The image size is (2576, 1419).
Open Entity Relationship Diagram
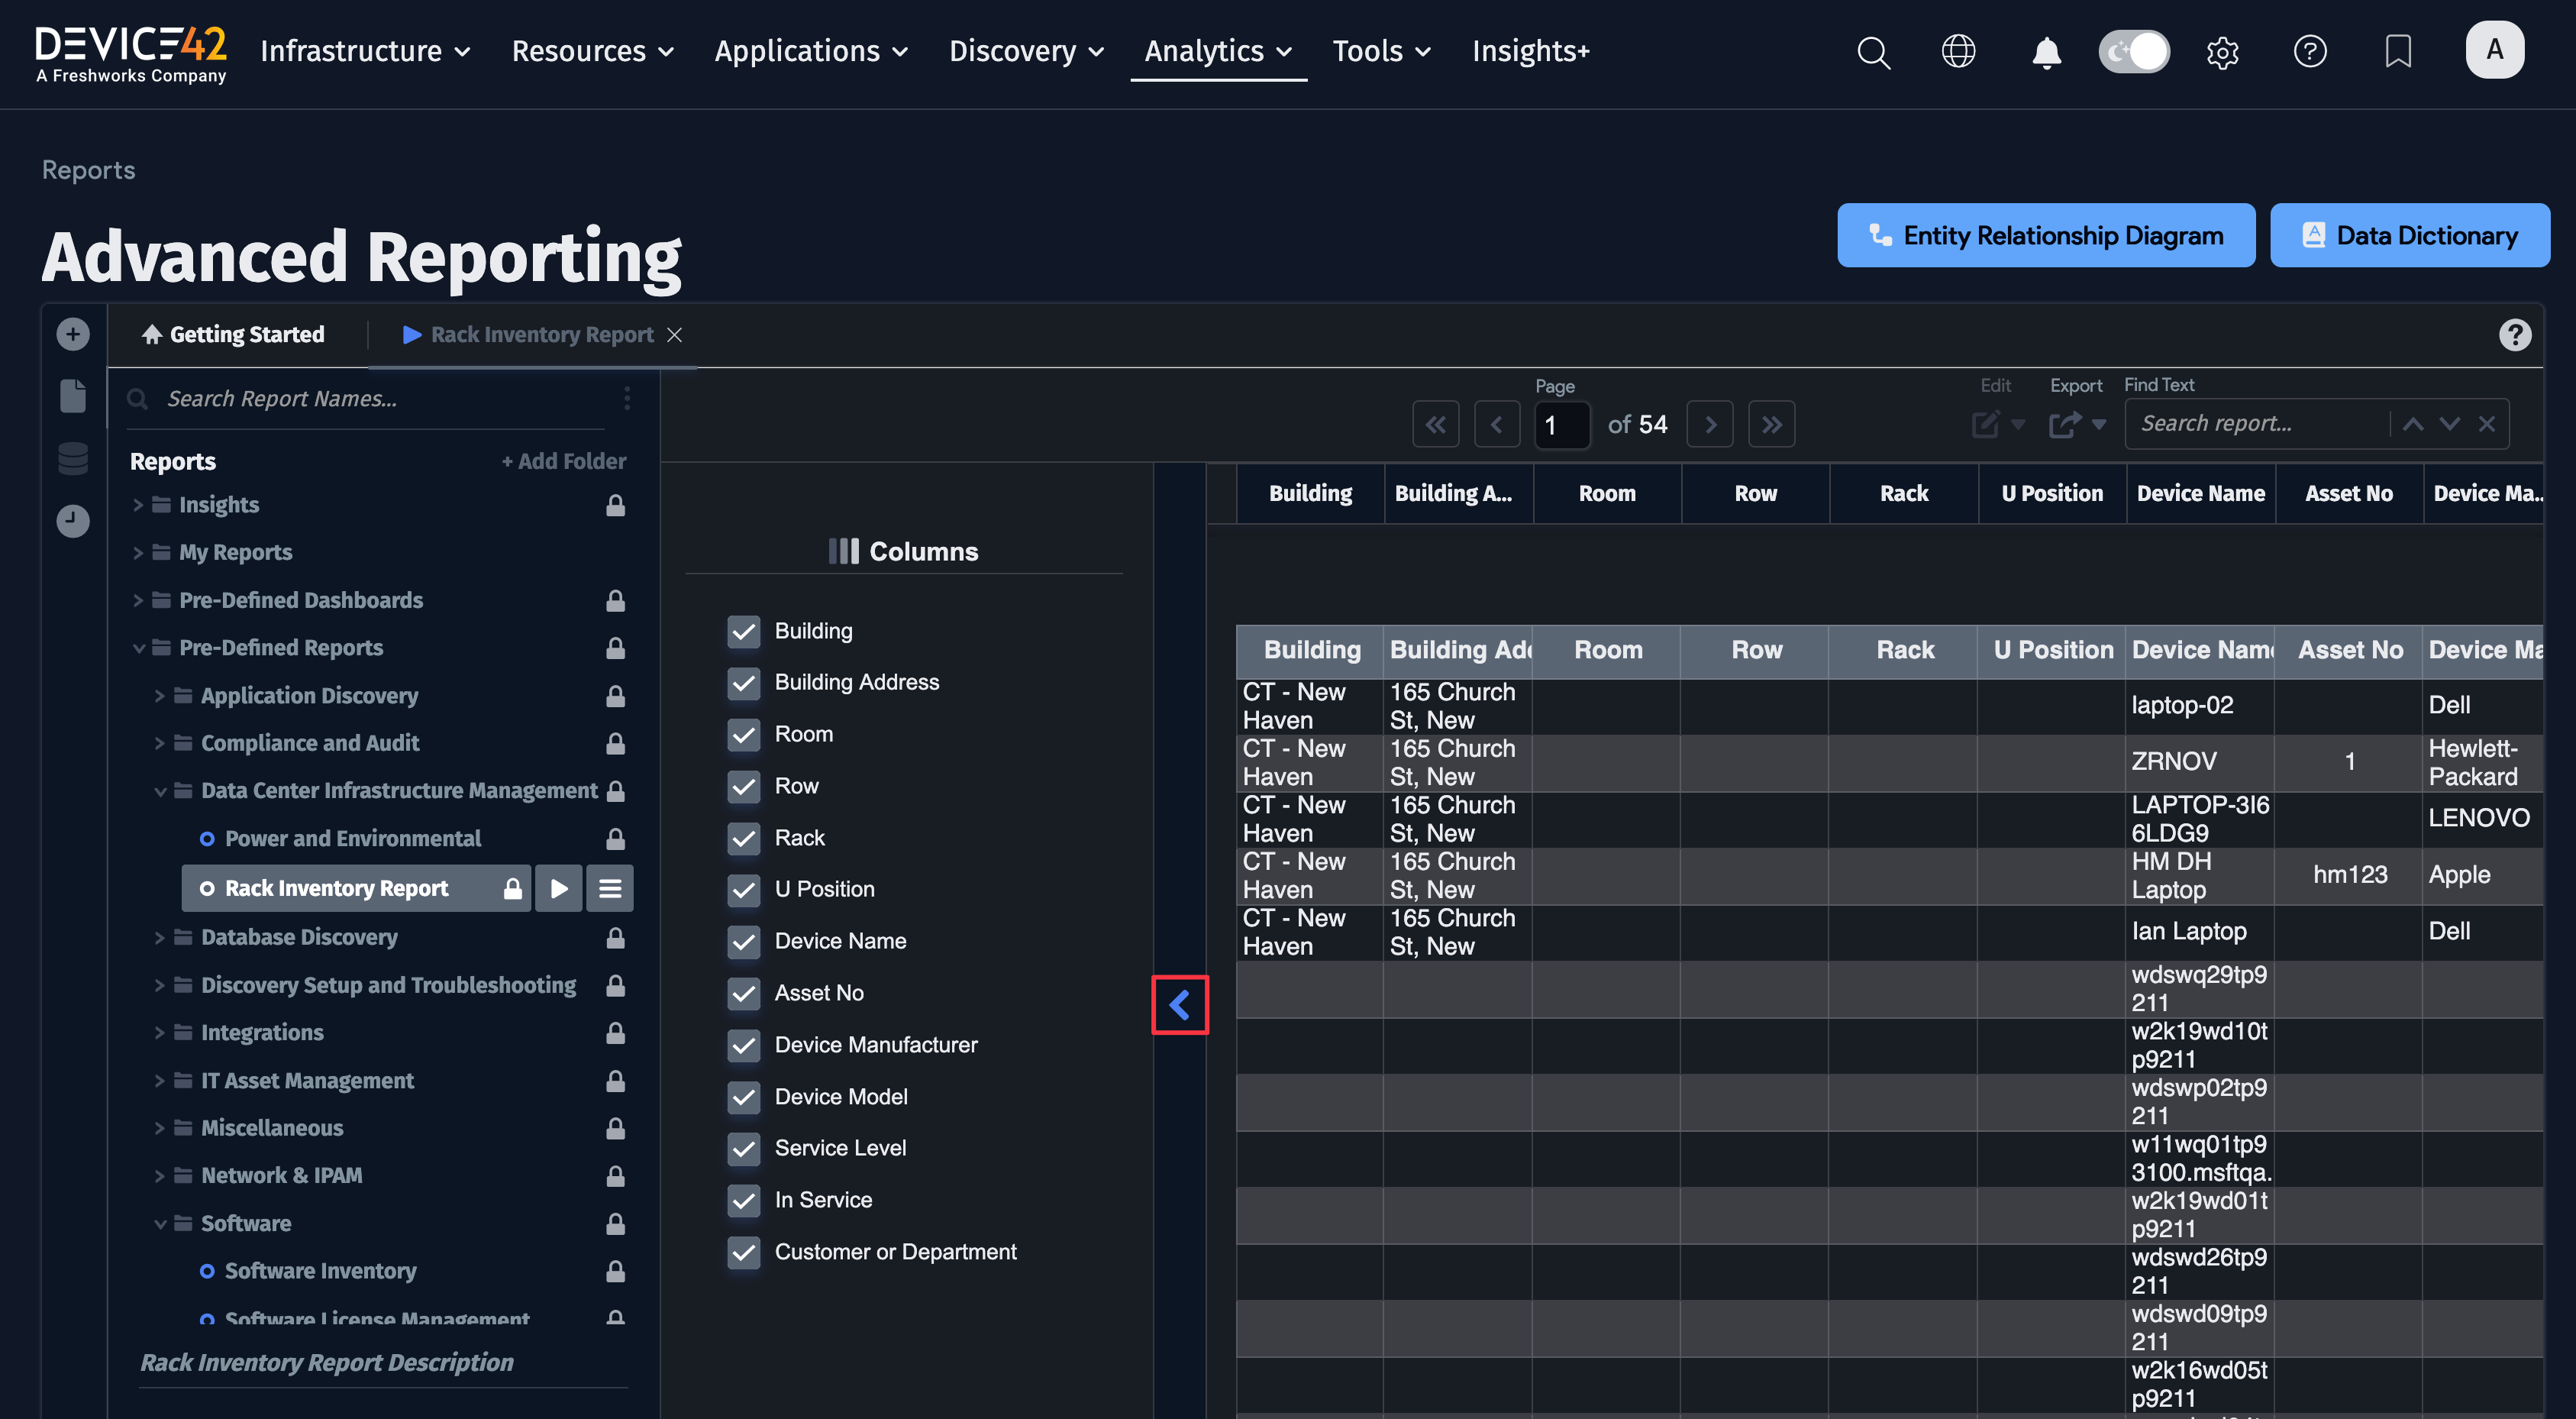pyautogui.click(x=2045, y=235)
